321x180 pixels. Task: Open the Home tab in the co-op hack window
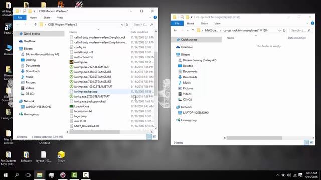(191, 24)
